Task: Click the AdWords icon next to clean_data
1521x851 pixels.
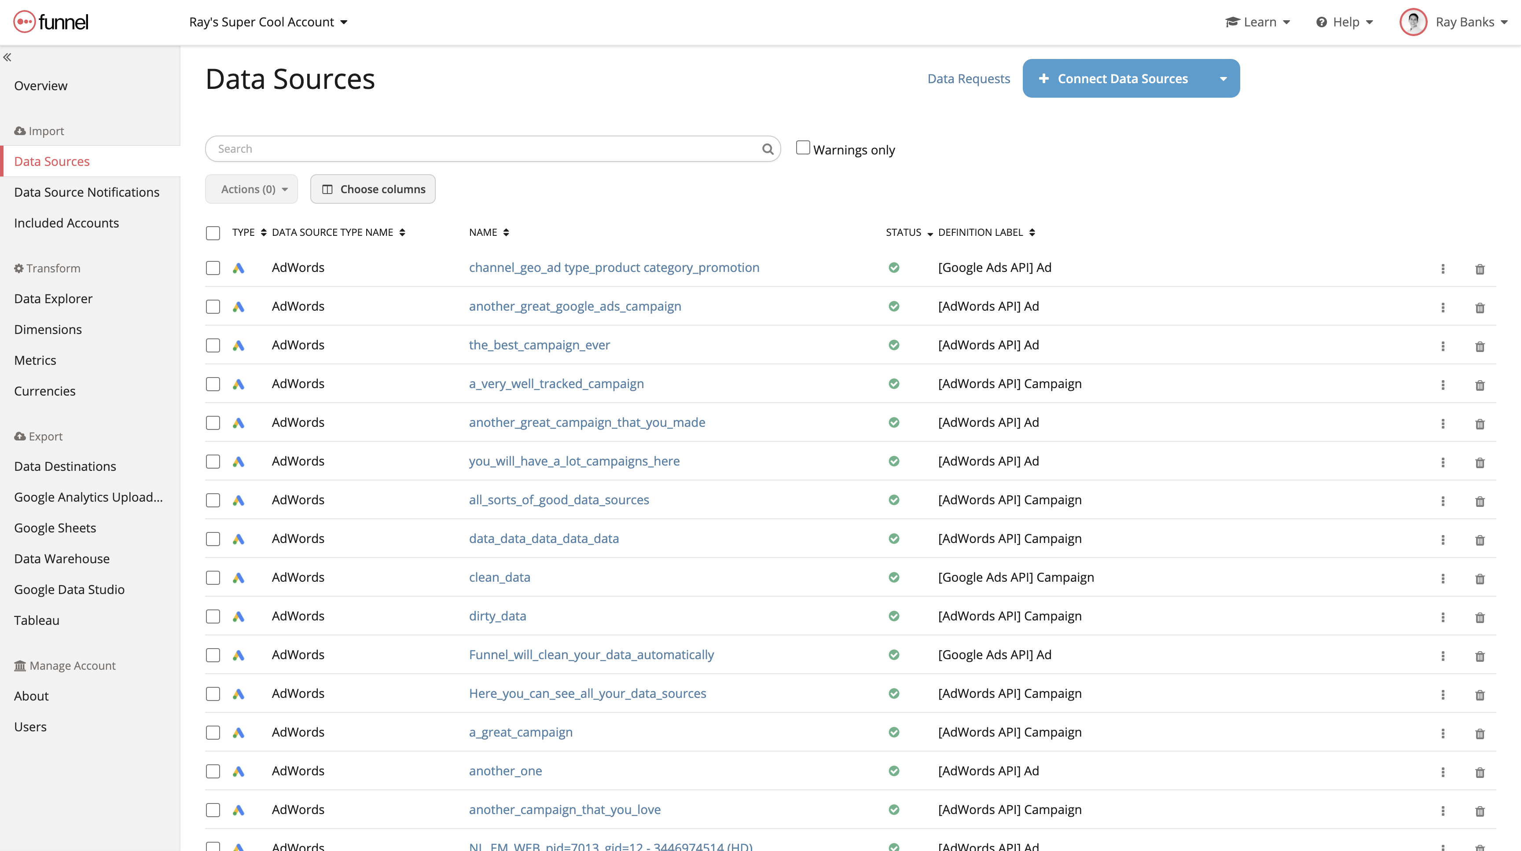Action: tap(239, 577)
